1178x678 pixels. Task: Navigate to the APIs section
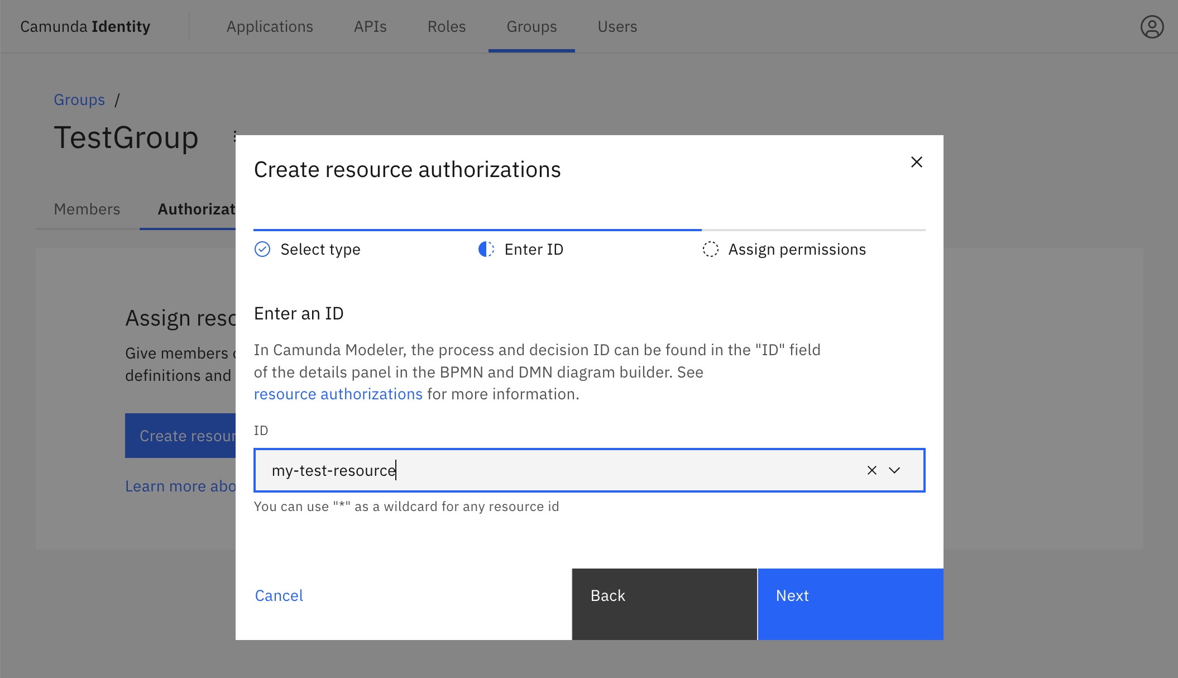pos(370,26)
